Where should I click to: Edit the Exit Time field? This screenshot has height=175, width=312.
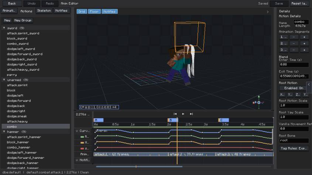pos(294,76)
